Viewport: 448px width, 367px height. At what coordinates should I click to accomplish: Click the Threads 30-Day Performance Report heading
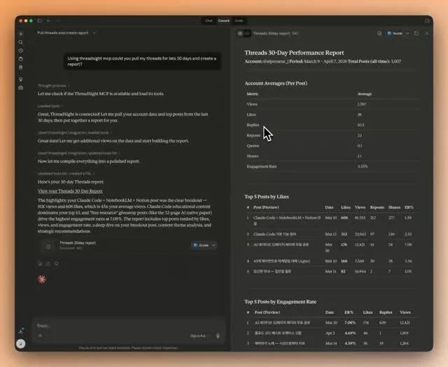point(294,53)
